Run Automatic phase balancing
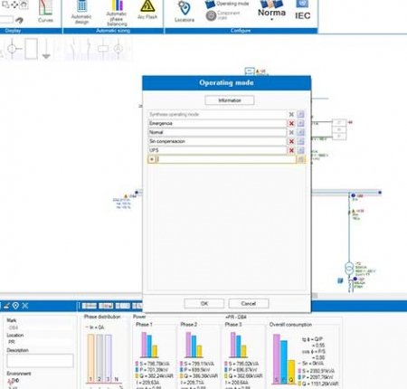This screenshot has height=389, width=407. [117, 14]
